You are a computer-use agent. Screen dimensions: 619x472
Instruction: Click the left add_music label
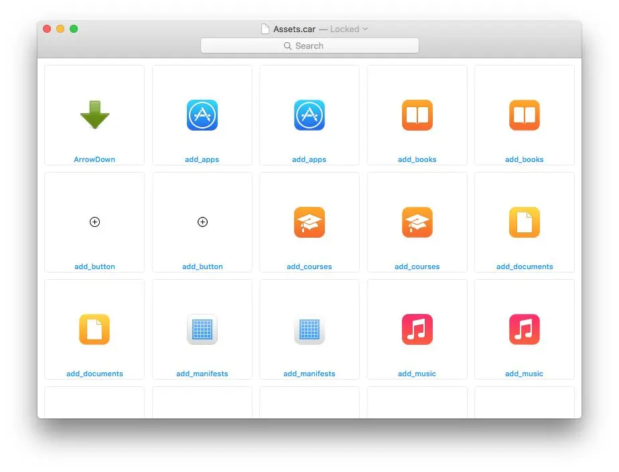(x=417, y=374)
